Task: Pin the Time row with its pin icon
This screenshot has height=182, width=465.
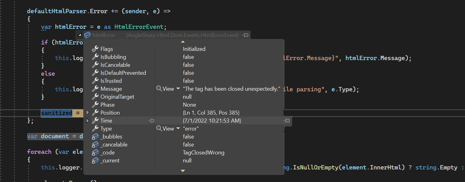Action: [151, 120]
